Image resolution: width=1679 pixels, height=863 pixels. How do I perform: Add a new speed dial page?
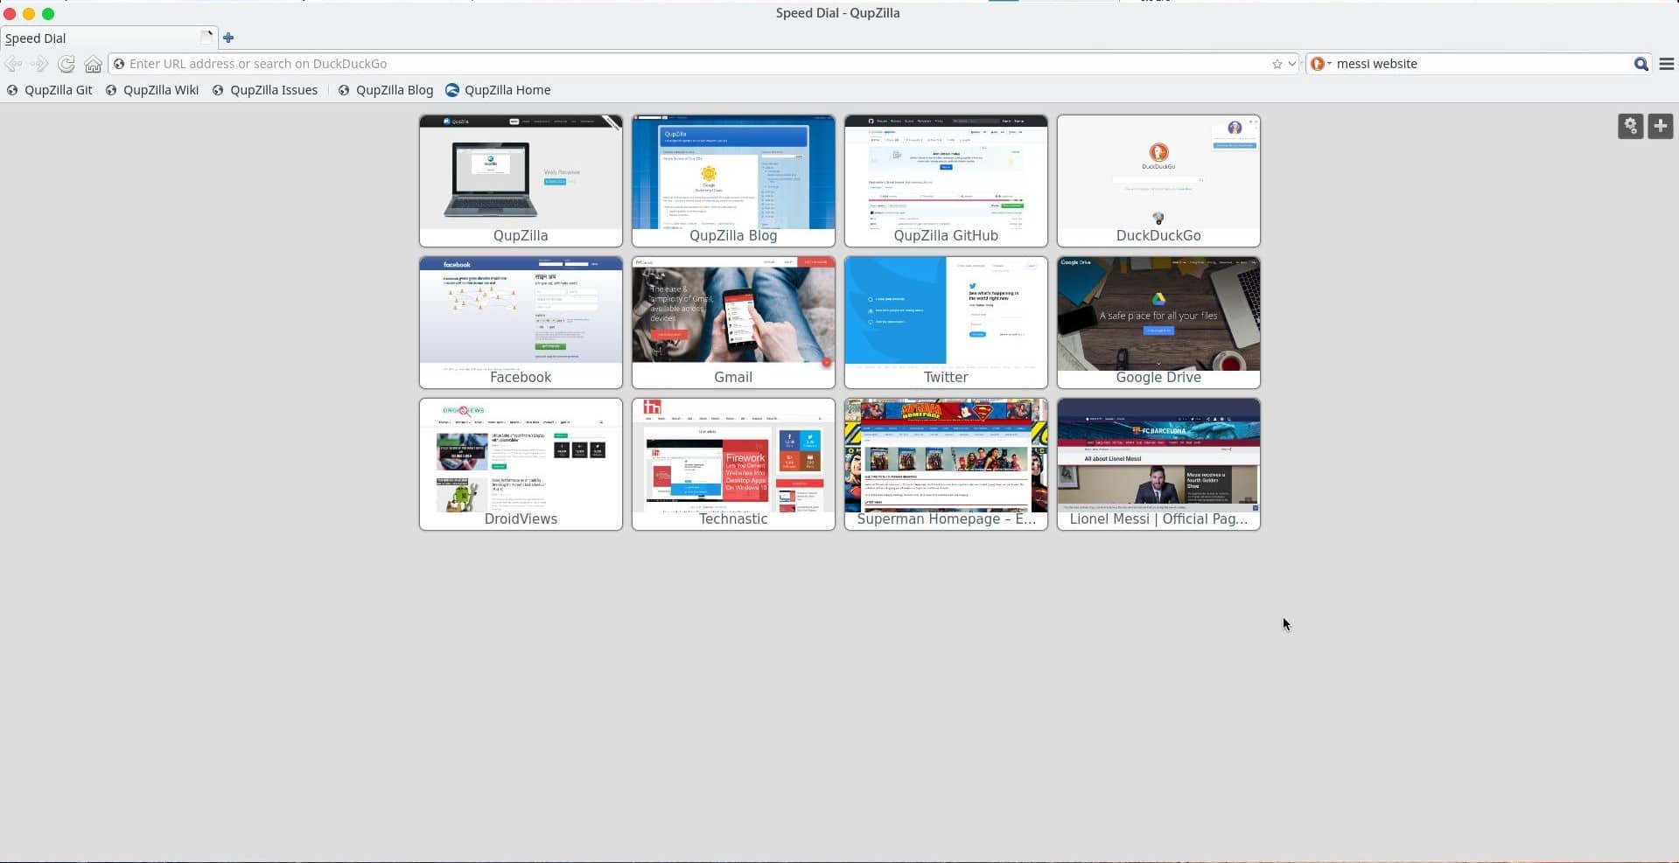click(1660, 126)
